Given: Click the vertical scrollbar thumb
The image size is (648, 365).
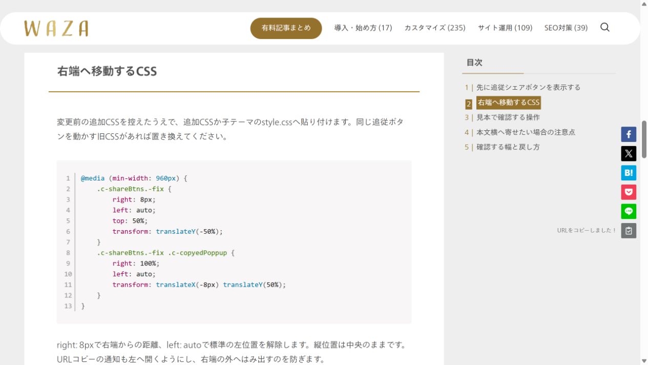Looking at the screenshot, I should 644,139.
